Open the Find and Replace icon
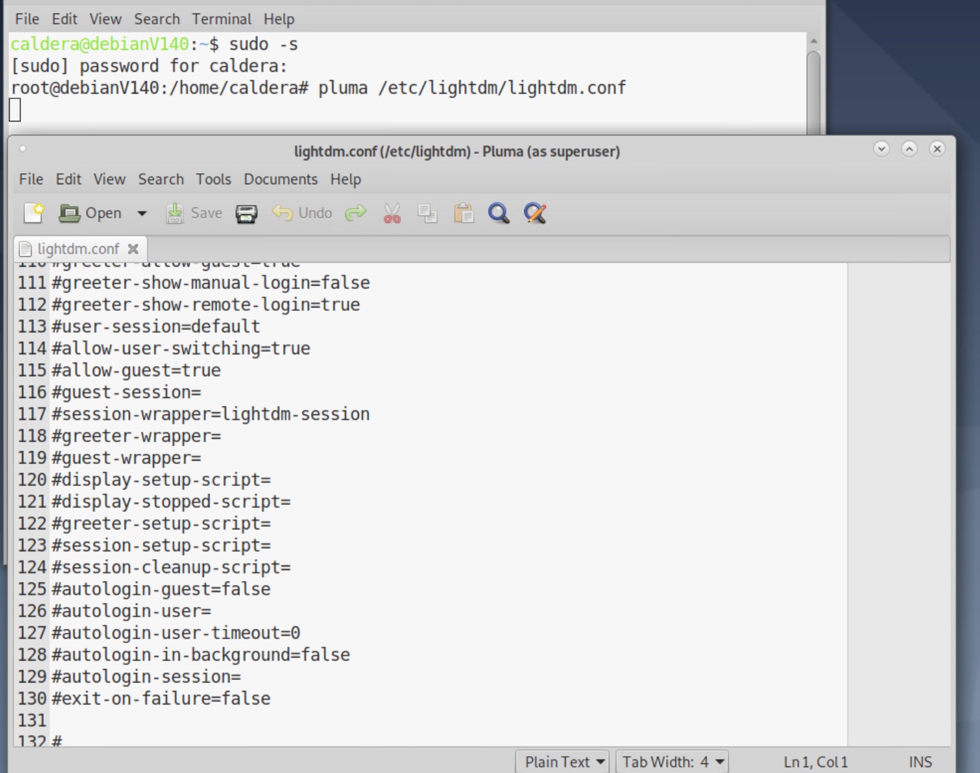Viewport: 980px width, 773px height. point(535,213)
